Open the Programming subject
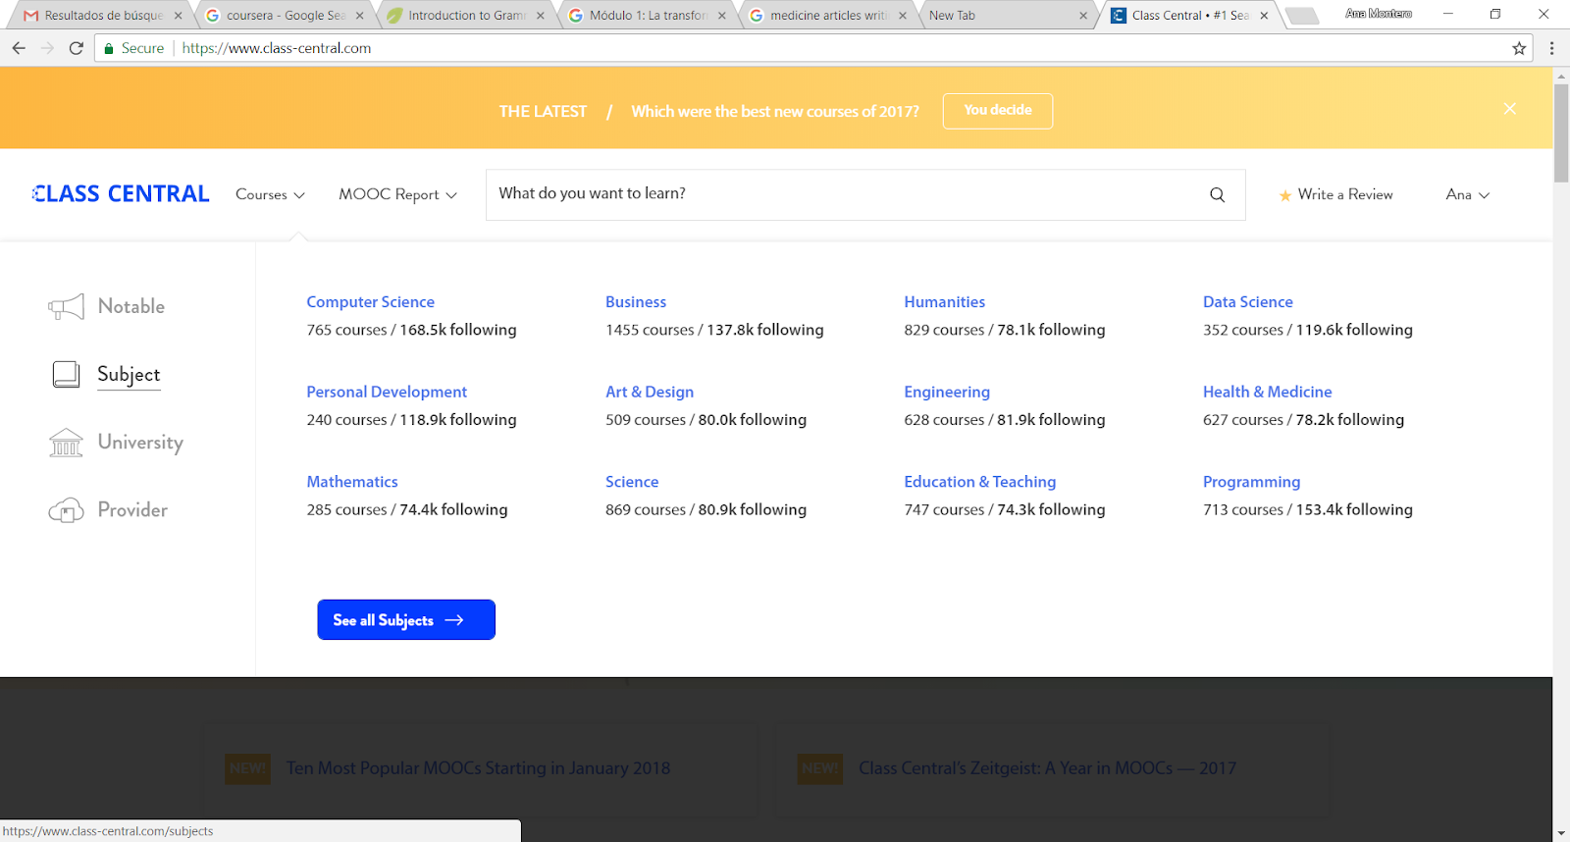Screen dimensions: 1570x842 (1251, 482)
